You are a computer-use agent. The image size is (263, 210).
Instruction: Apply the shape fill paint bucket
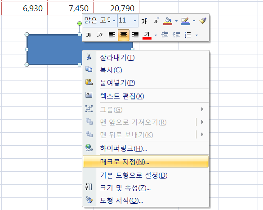pyautogui.click(x=168, y=21)
